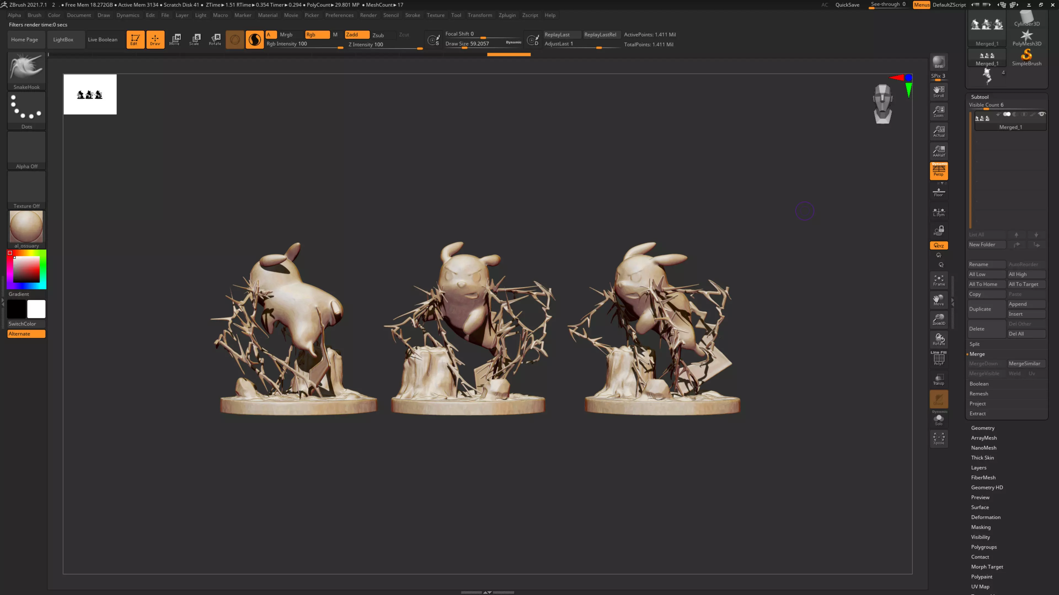Open the Texture Off picker
Screen dimensions: 1059x595
tap(26, 190)
